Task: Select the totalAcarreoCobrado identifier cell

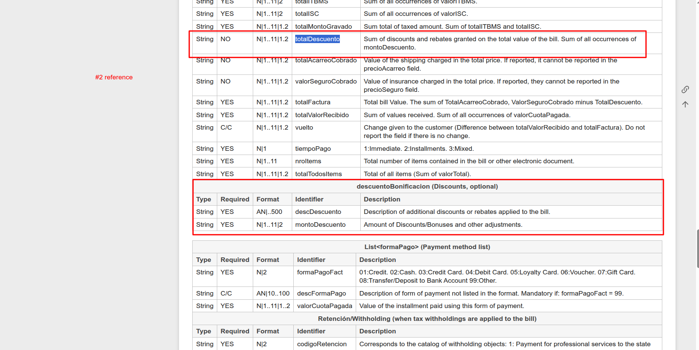Action: (326, 60)
